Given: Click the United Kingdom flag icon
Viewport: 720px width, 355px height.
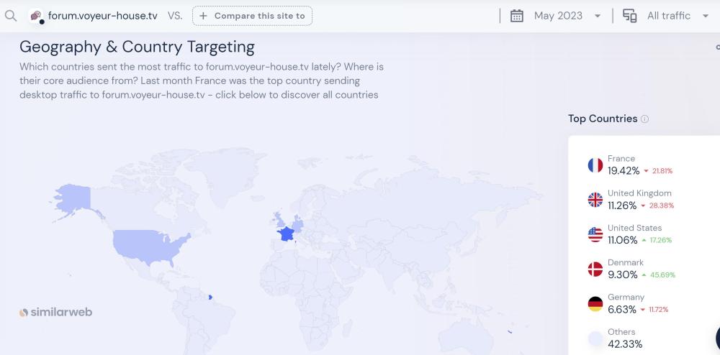Looking at the screenshot, I should click(x=595, y=200).
